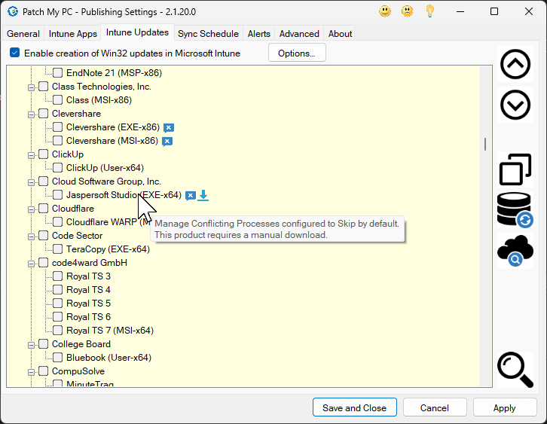Collapse the CompuSolve node

pyautogui.click(x=31, y=372)
